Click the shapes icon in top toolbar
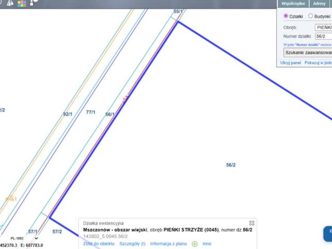Image resolution: width=332 pixels, height=249 pixels. click(34, 3)
